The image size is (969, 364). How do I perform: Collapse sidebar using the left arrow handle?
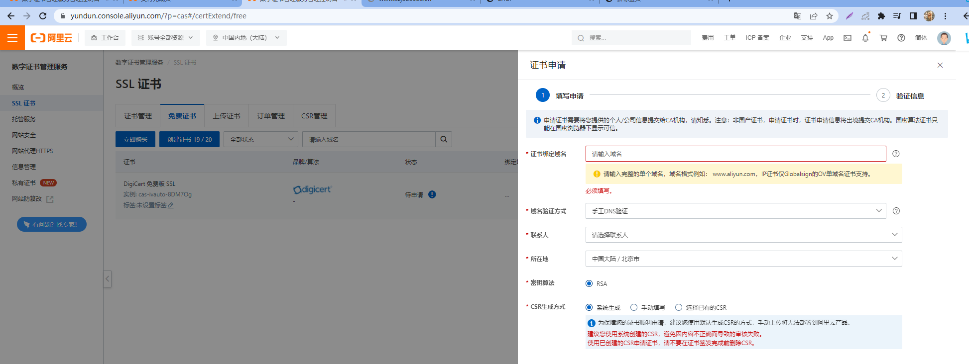(x=107, y=279)
